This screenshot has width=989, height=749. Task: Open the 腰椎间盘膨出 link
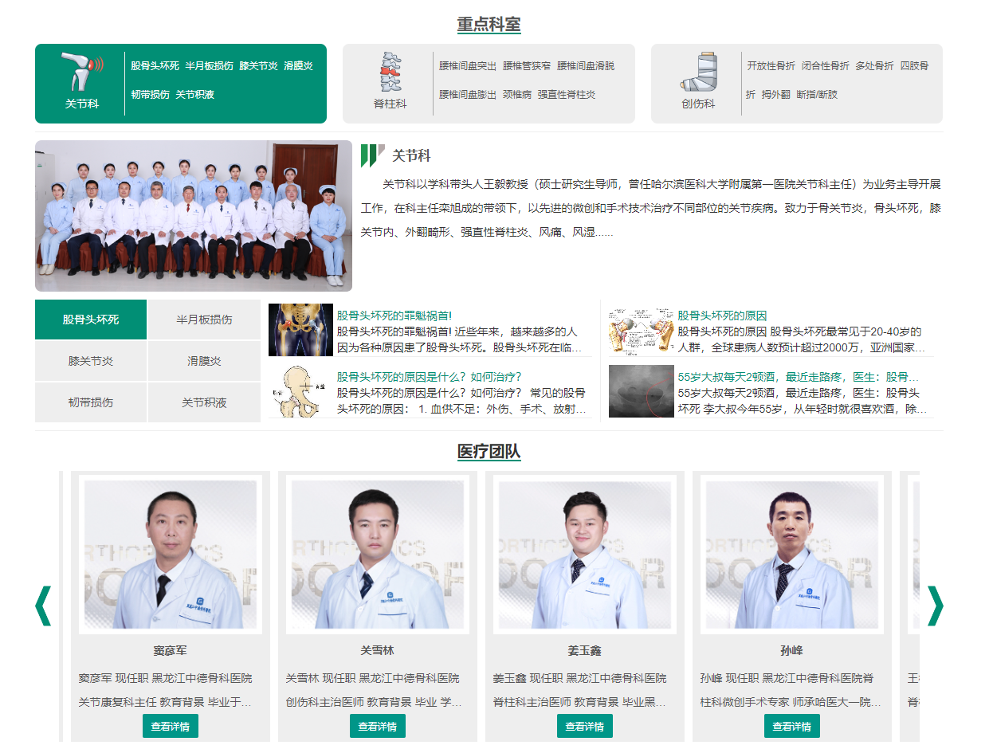coord(468,95)
